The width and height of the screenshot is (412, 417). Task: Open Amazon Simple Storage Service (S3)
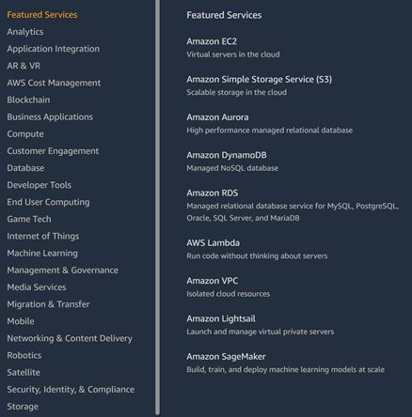point(259,79)
